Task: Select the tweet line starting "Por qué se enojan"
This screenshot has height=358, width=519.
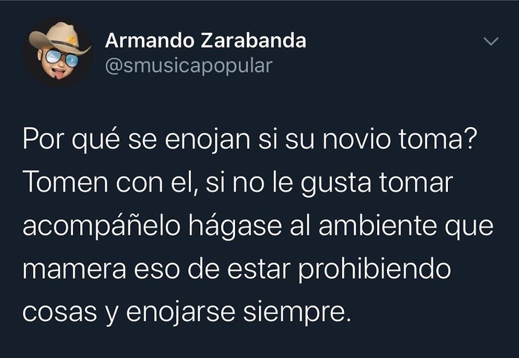Action: click(249, 140)
